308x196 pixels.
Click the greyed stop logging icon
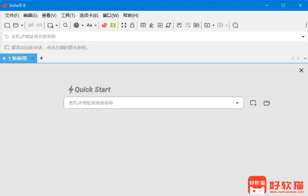[x=188, y=25]
